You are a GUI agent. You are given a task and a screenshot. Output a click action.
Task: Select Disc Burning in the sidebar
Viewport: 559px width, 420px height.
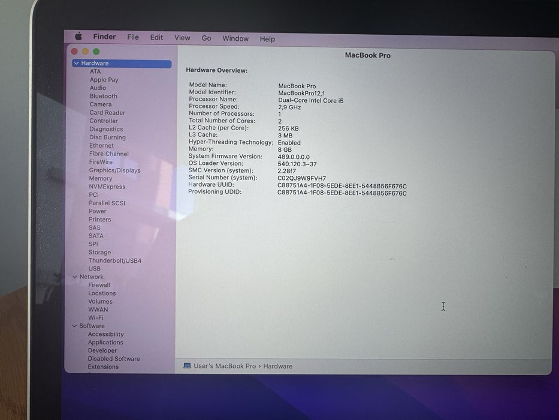tap(107, 137)
